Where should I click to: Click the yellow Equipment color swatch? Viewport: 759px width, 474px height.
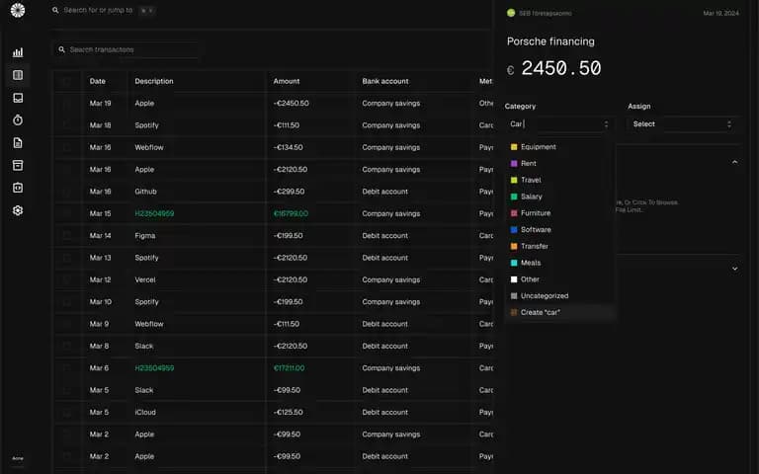[x=514, y=146]
